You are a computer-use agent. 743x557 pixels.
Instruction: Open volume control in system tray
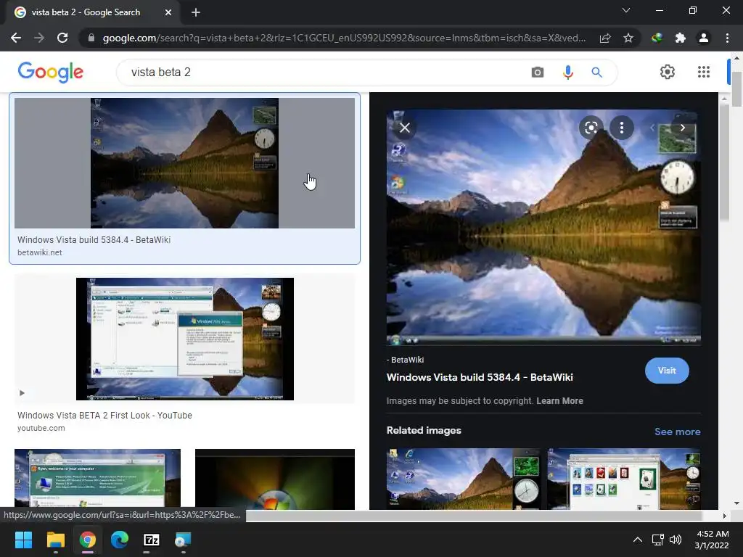click(676, 540)
